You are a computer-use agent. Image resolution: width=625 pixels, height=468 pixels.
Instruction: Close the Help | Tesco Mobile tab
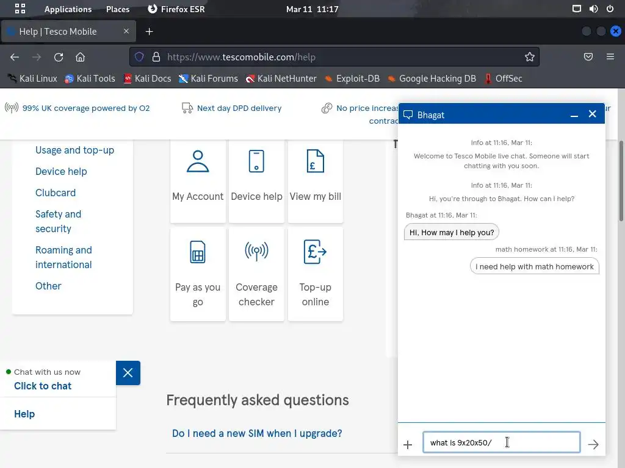point(126,31)
